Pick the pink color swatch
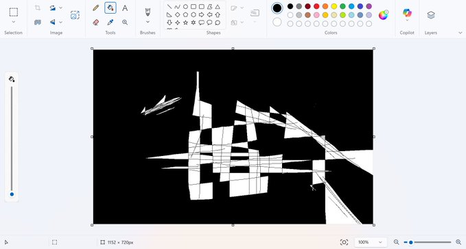 pos(316,15)
